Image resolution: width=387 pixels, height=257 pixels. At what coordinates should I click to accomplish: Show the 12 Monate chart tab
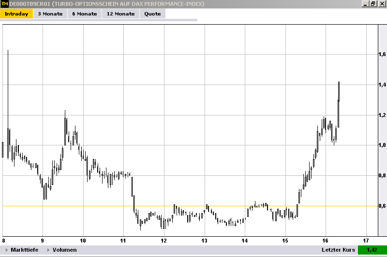(120, 14)
